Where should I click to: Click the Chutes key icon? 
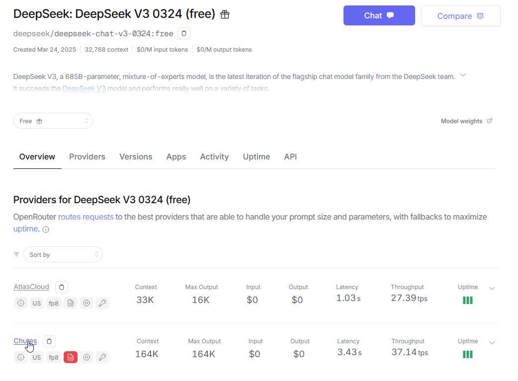click(x=102, y=357)
